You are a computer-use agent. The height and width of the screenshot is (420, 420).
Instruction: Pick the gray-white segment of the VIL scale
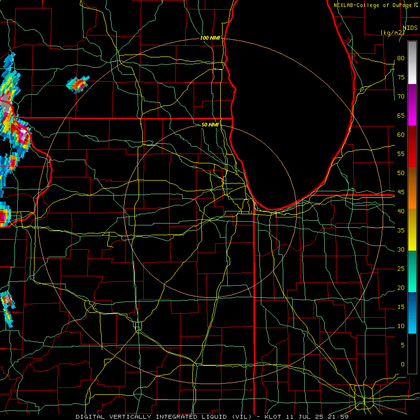pyautogui.click(x=412, y=63)
